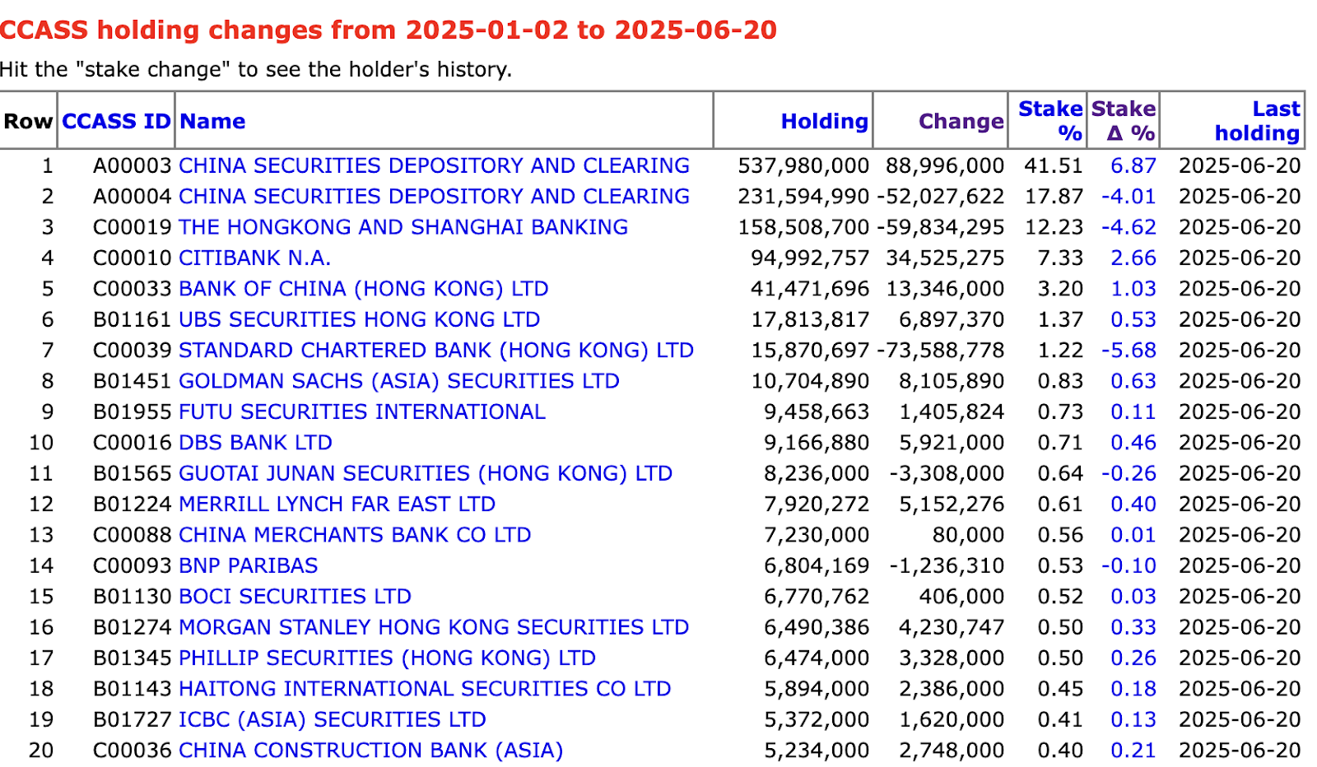This screenshot has height=767, width=1317.
Task: Open BOCI Securities Ltd link
Action: point(295,597)
